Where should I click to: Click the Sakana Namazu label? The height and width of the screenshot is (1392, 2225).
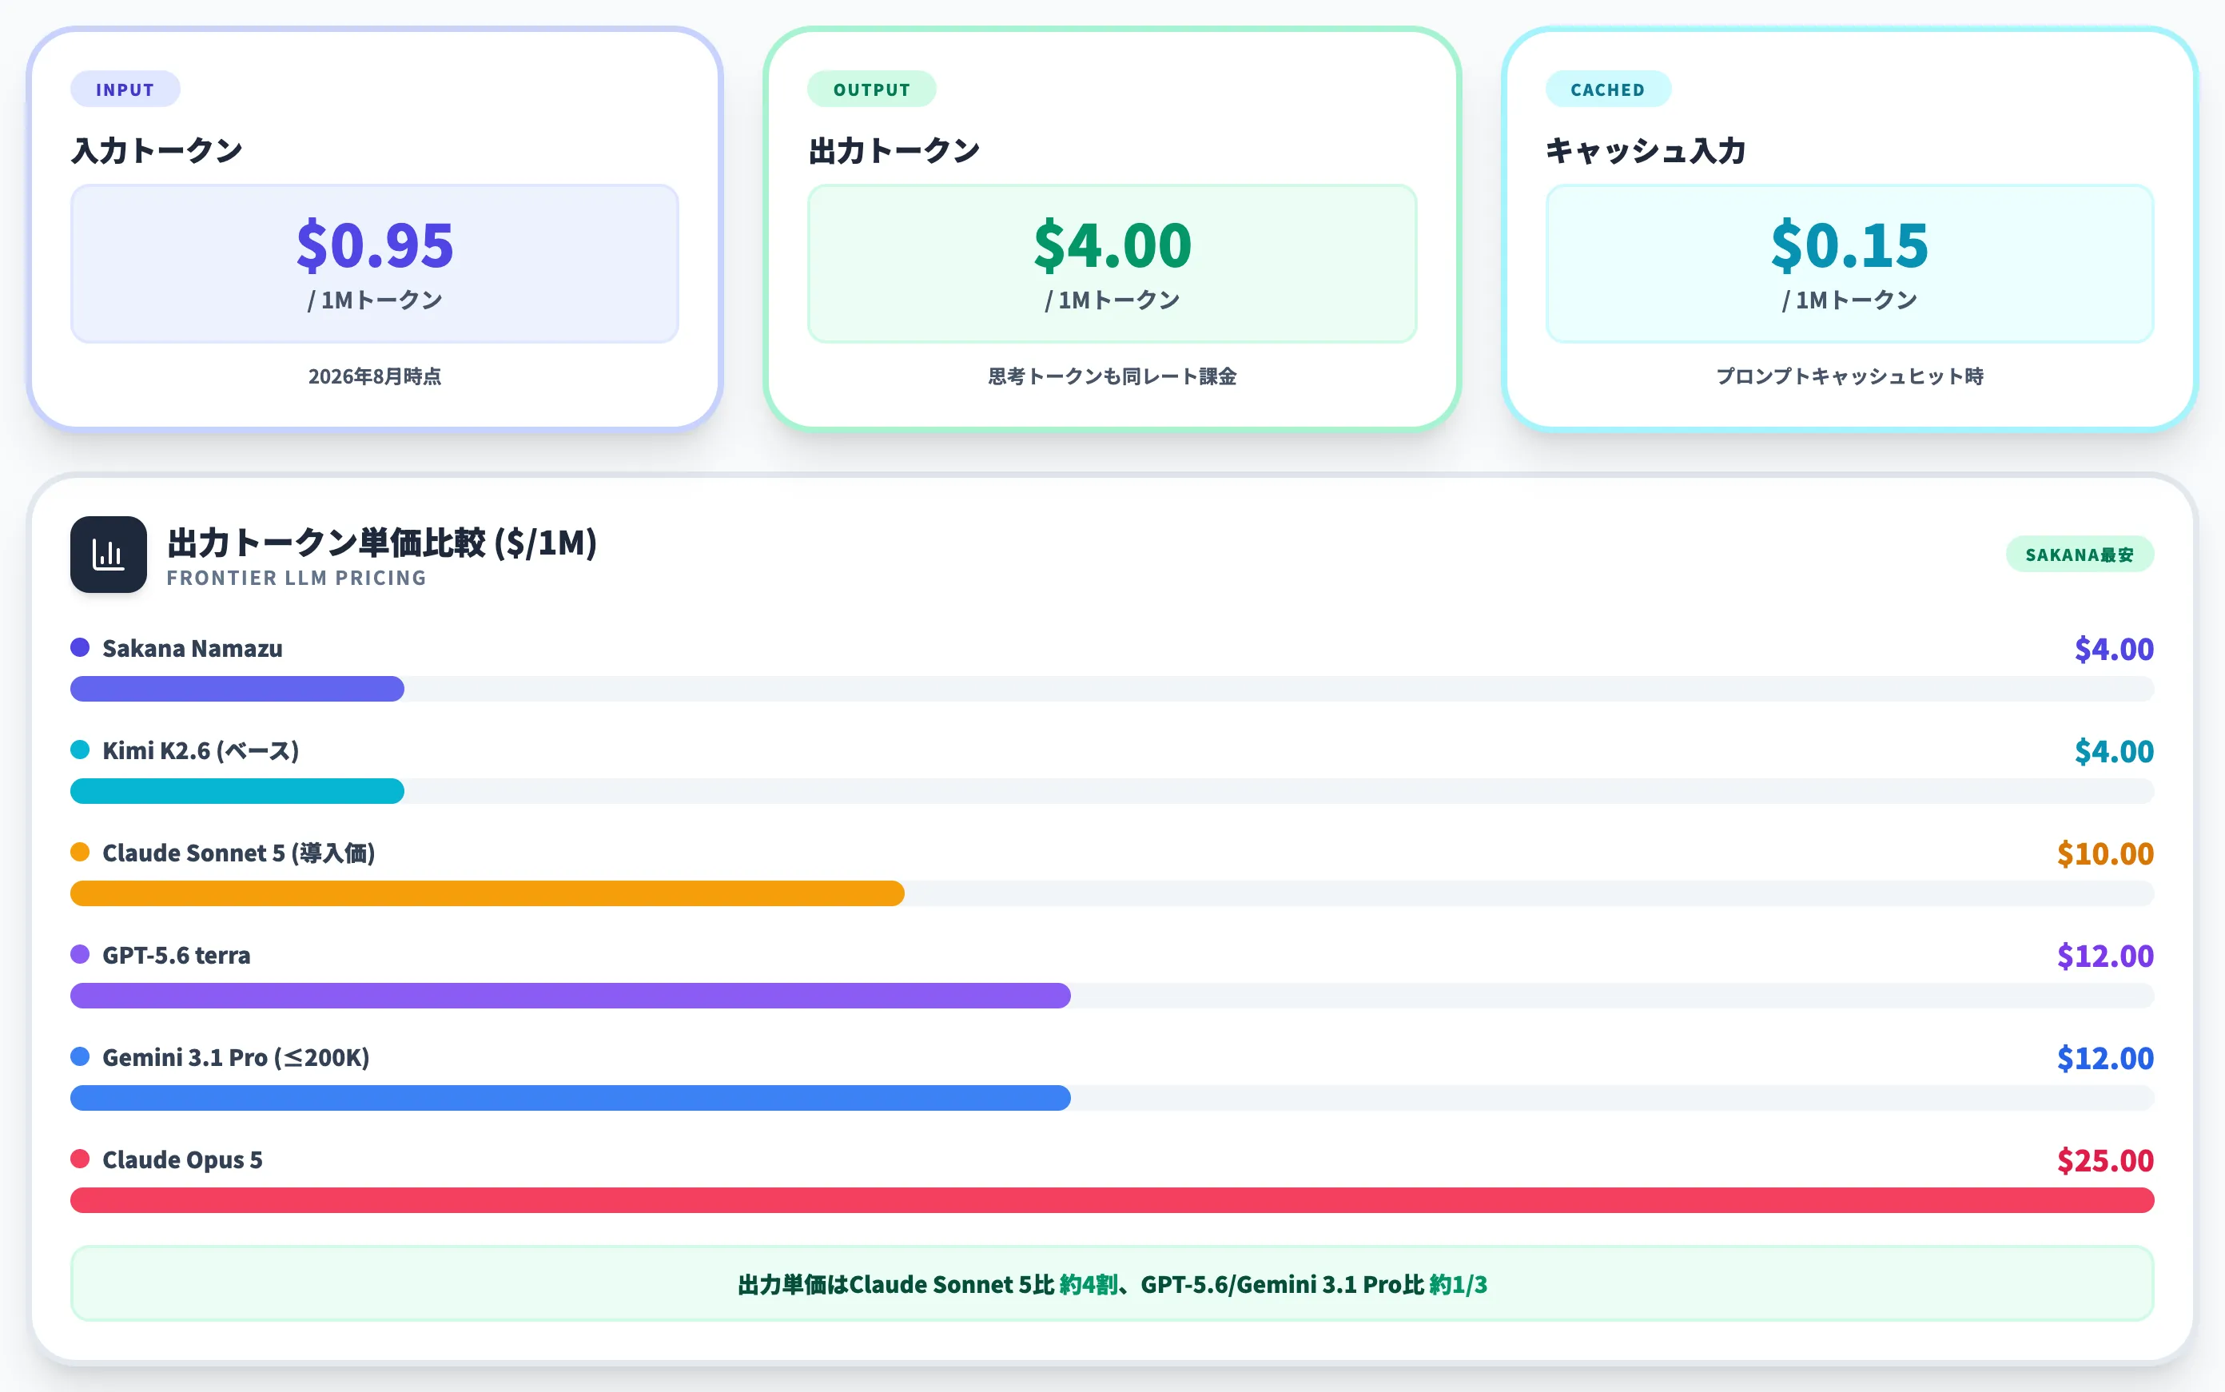coord(193,648)
